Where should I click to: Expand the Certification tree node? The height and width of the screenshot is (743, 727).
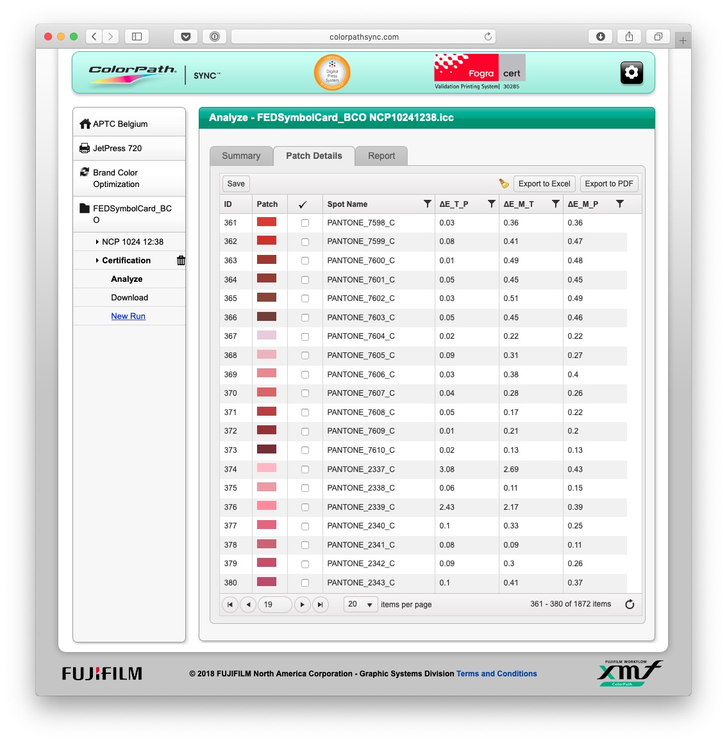(97, 260)
